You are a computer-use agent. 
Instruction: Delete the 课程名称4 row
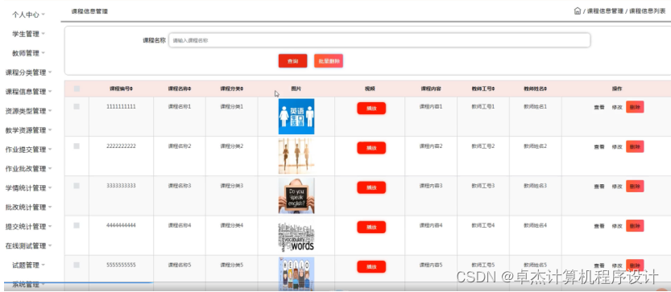click(635, 226)
